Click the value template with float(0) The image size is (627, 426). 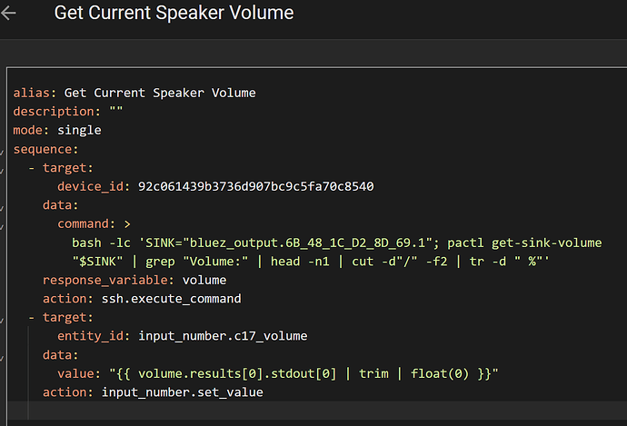304,373
